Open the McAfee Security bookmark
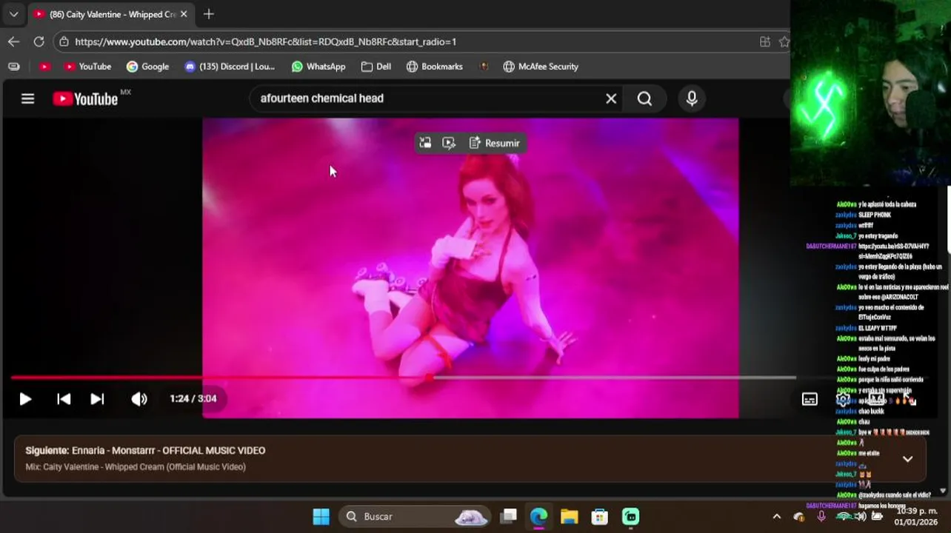The image size is (951, 533). [541, 67]
